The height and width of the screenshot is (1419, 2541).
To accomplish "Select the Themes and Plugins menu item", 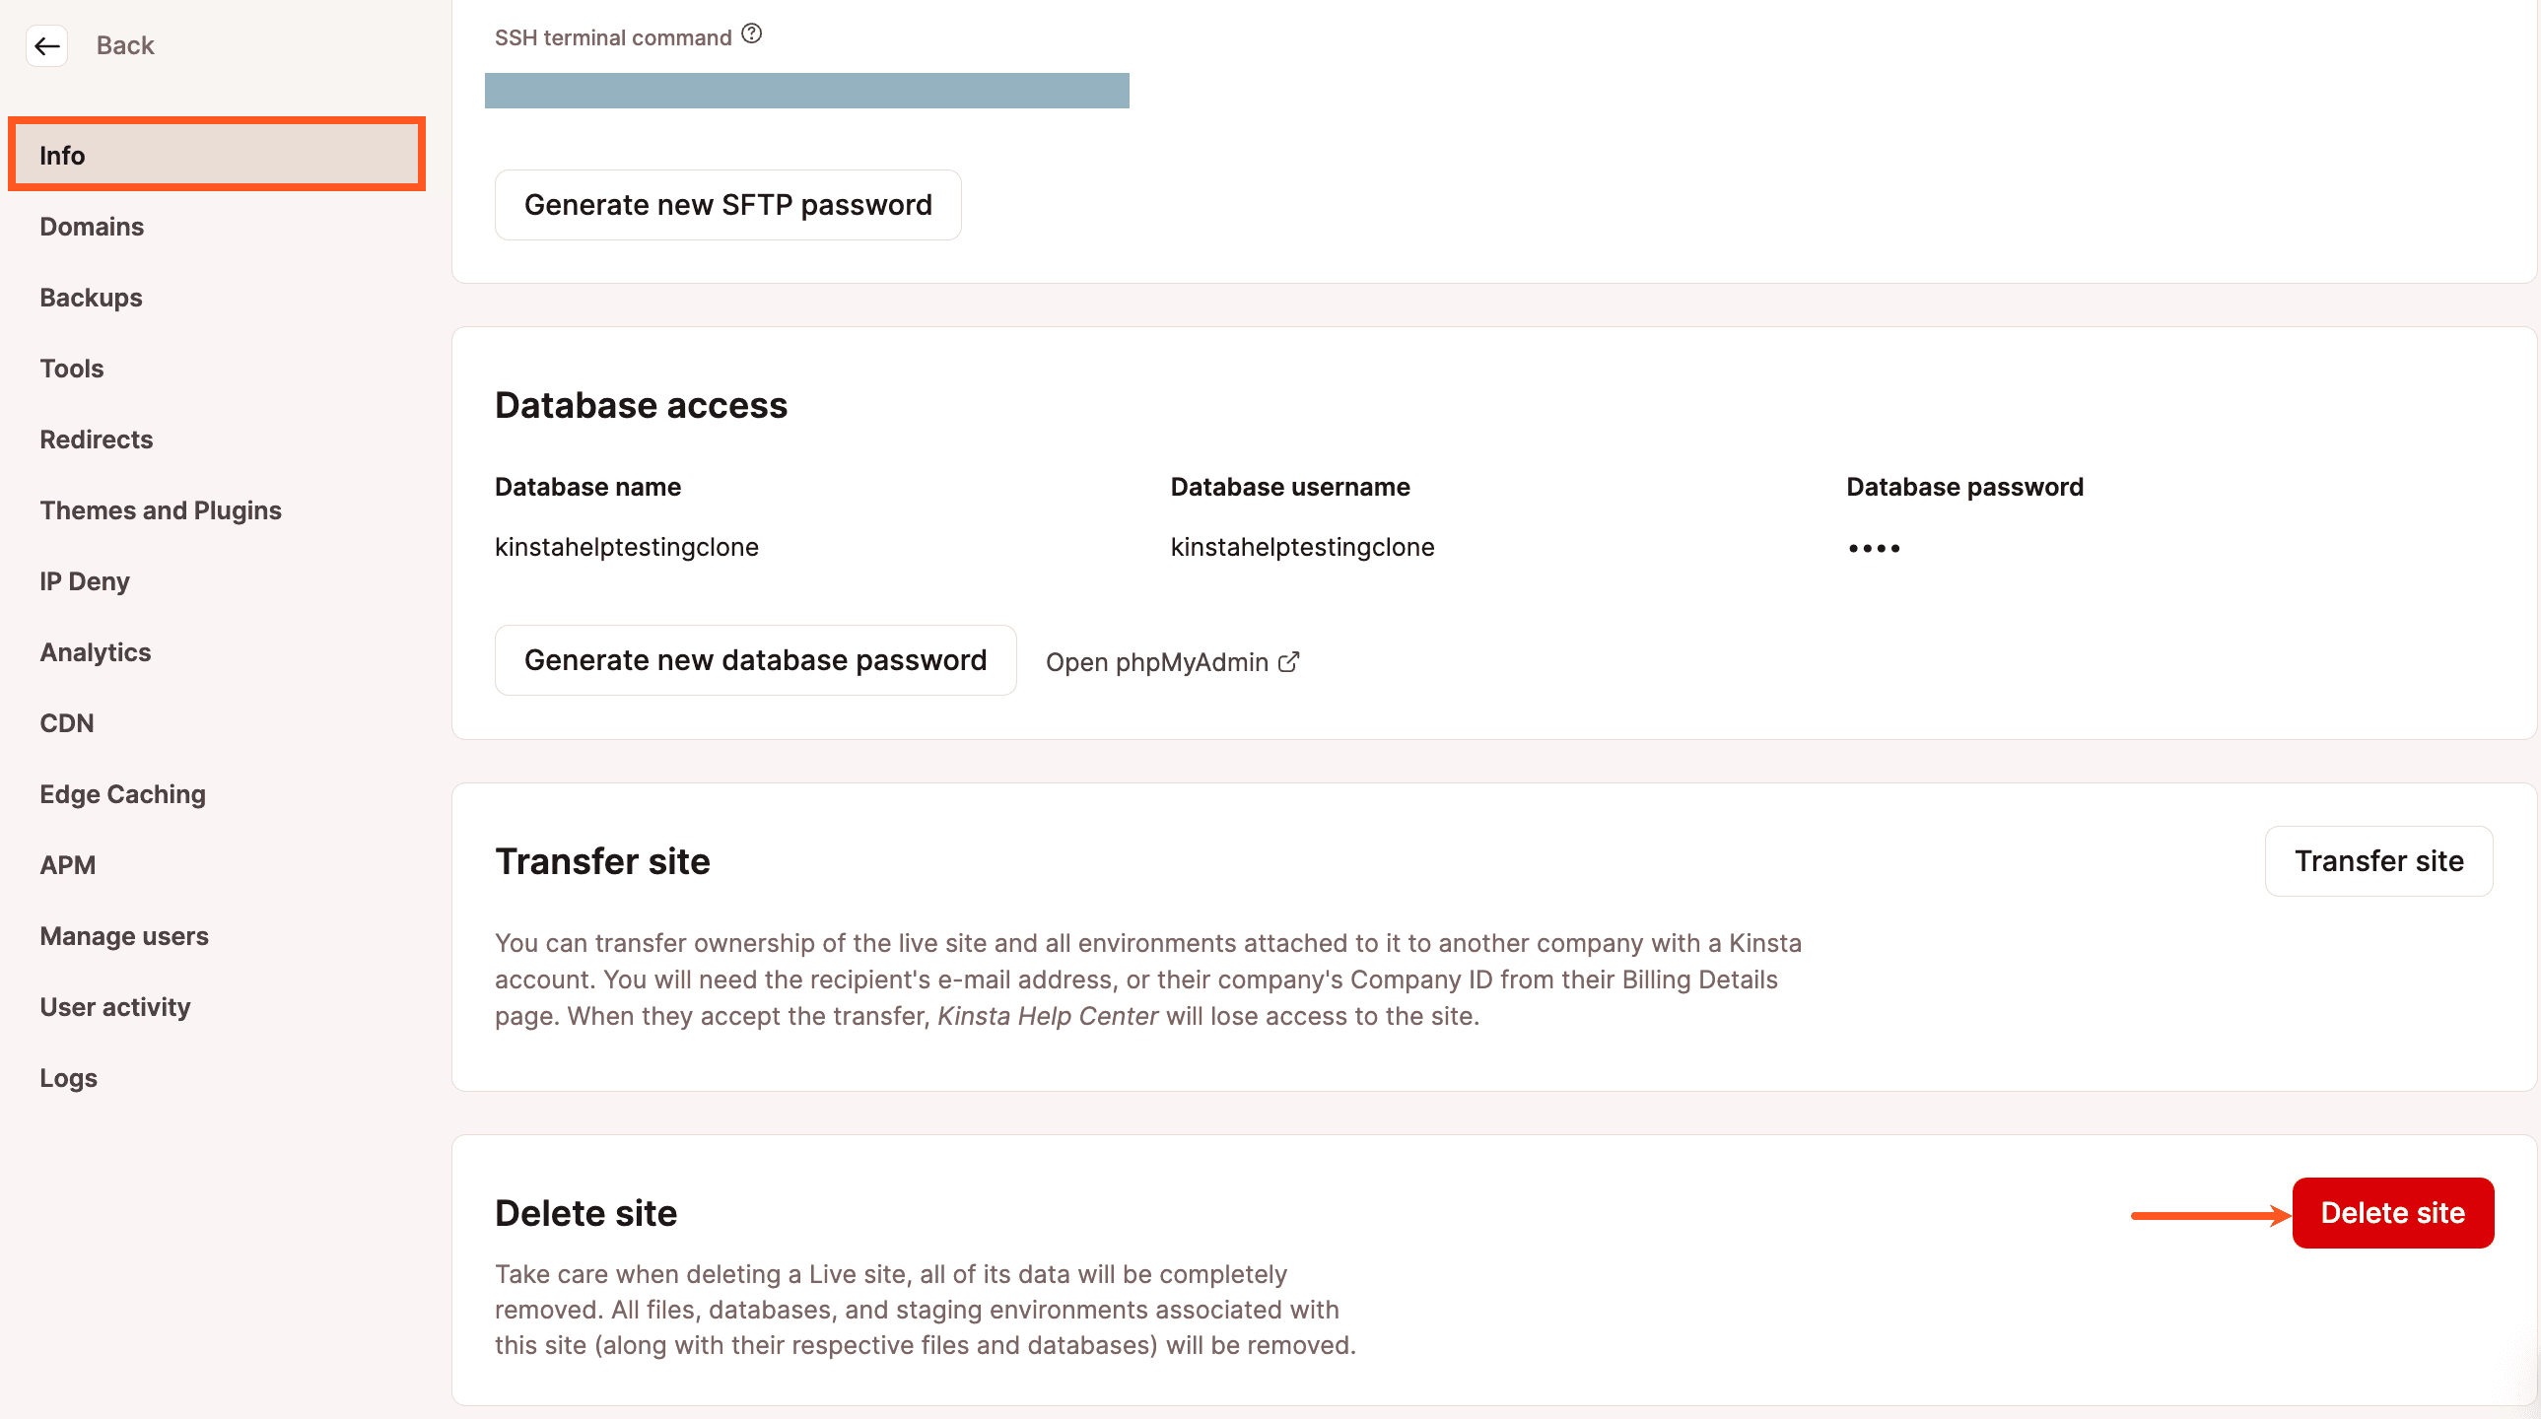I will tap(161, 509).
